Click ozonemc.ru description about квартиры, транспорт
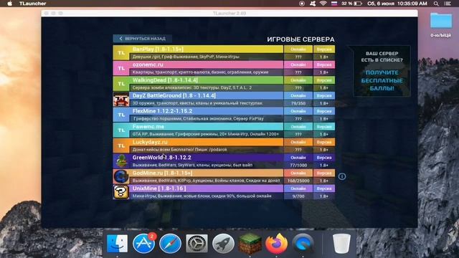 (x=200, y=72)
